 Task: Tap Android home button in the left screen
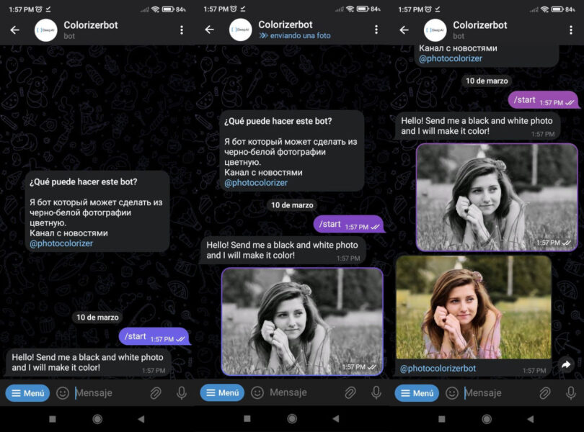97,419
